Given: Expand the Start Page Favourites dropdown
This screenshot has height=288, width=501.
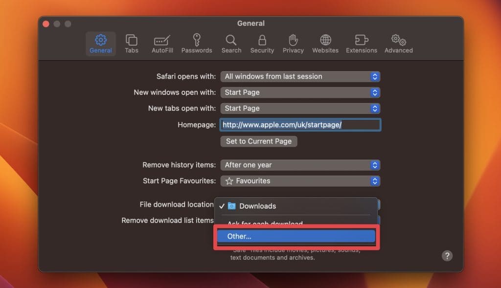Looking at the screenshot, I should pyautogui.click(x=300, y=181).
